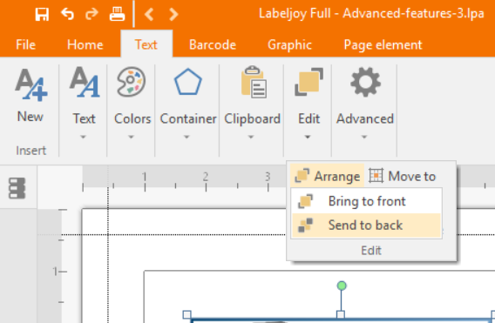Screen dimensions: 495x323
Task: Expand the Text group dropdown arrow
Action: pos(83,137)
